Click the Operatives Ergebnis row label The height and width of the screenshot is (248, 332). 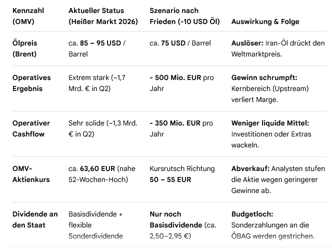click(31, 83)
